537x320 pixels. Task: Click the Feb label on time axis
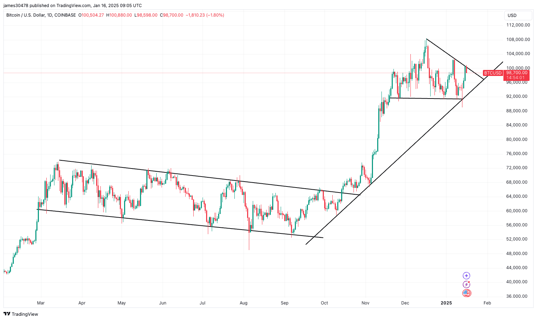pos(487,303)
